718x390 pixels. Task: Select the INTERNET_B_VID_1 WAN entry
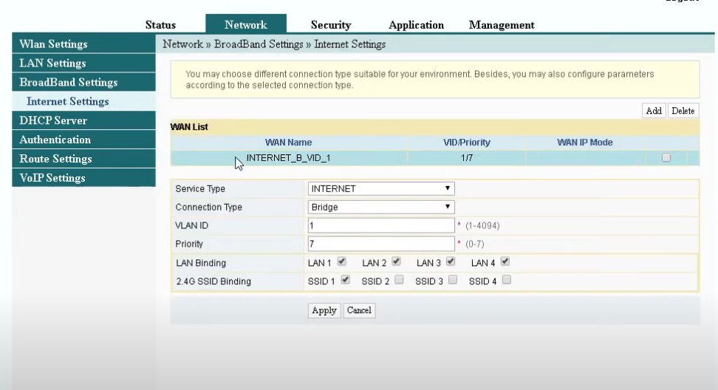point(289,158)
